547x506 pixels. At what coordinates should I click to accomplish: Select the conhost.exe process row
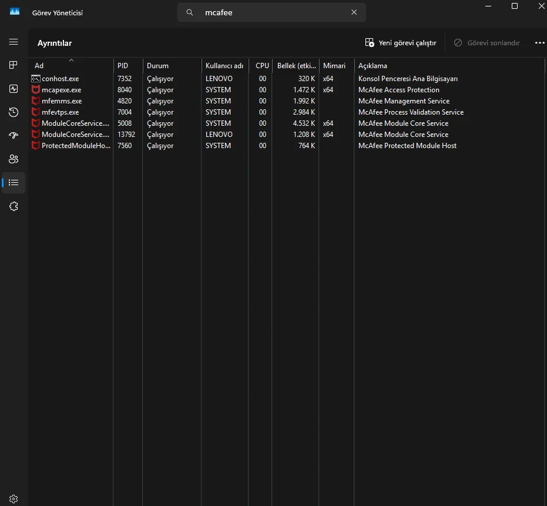pos(61,79)
